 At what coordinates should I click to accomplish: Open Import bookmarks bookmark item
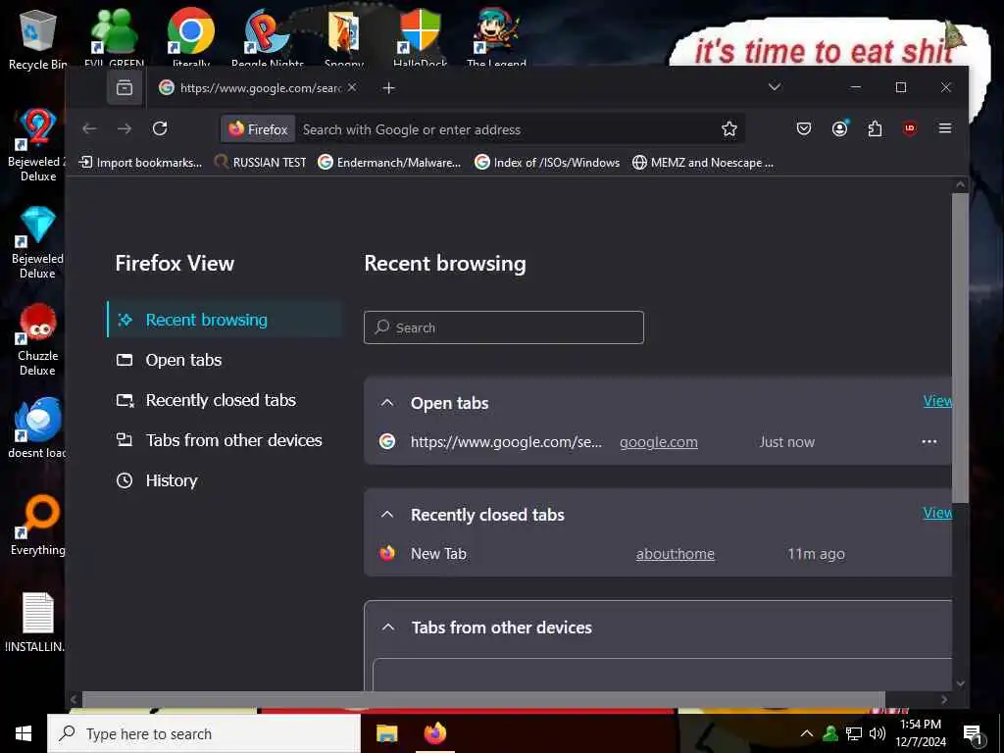[x=140, y=163]
